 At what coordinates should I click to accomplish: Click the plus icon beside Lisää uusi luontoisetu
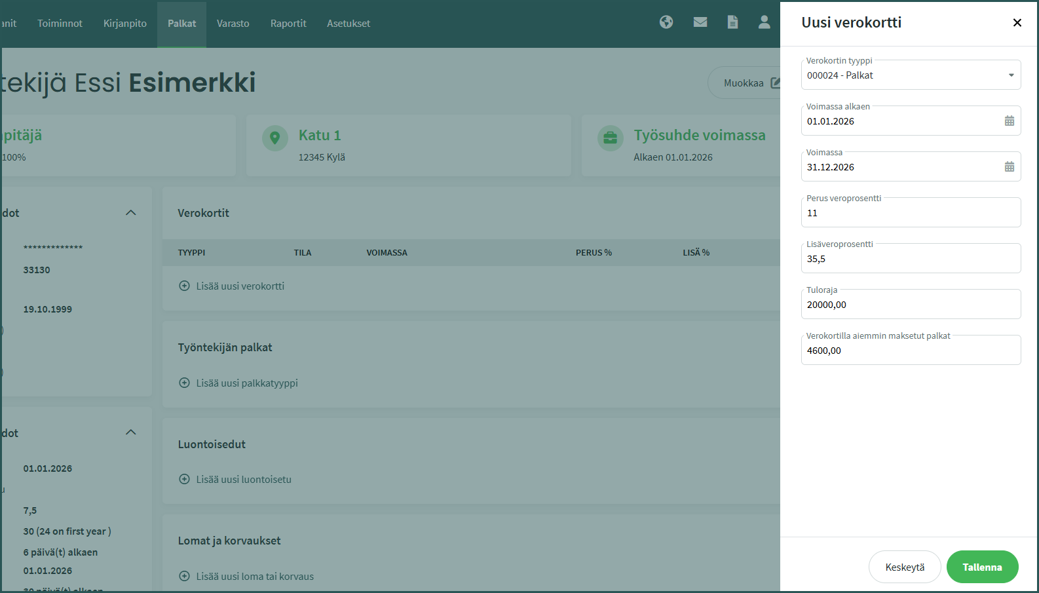[185, 480]
